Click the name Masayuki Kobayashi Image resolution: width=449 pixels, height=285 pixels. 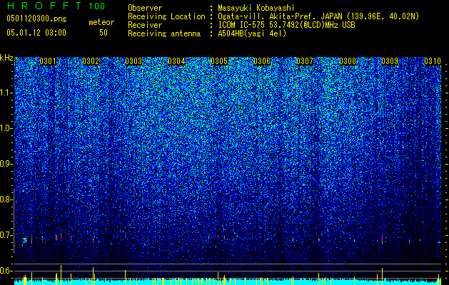coord(256,8)
